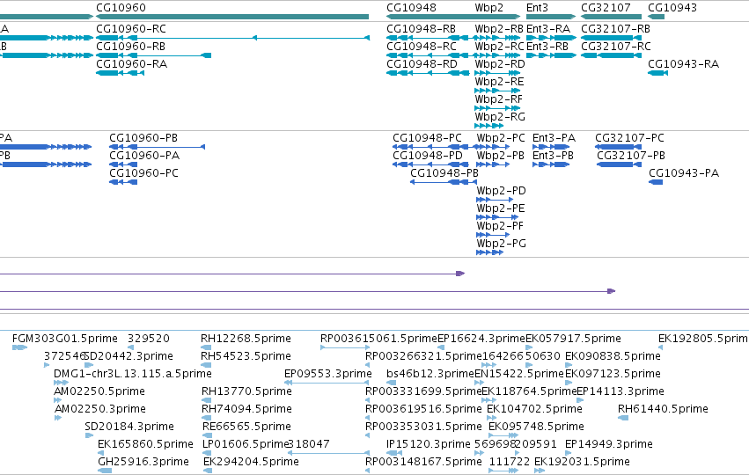Click transcript CG10948-RD

[428, 73]
